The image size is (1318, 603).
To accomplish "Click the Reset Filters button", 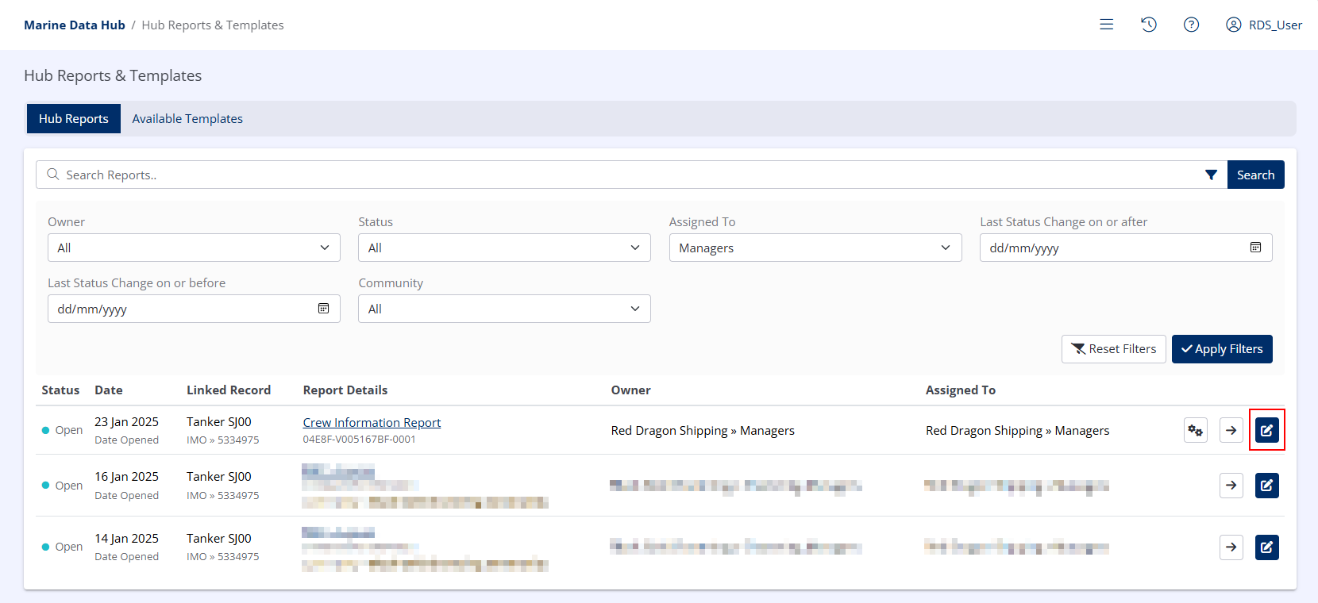I will pos(1113,349).
